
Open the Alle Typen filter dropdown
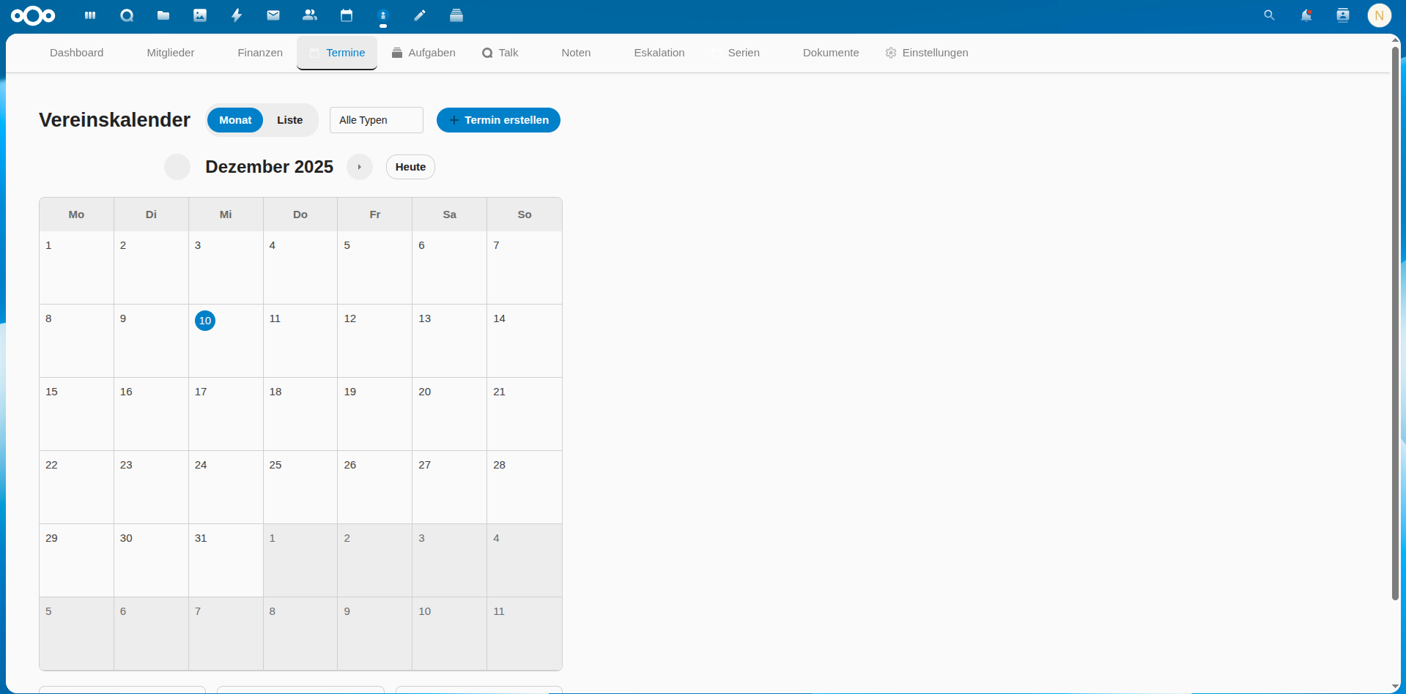(x=376, y=120)
